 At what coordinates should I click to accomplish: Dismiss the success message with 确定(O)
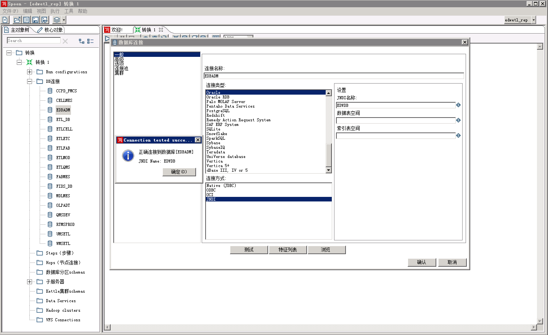[x=179, y=172]
